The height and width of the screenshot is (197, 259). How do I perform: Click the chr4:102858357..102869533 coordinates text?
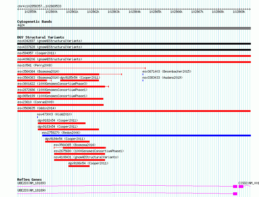(x=39, y=6)
